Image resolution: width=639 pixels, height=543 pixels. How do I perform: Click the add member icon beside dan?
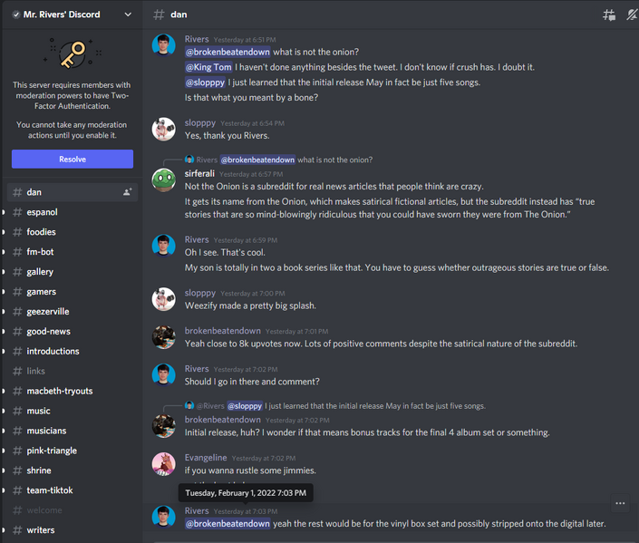[x=128, y=192]
